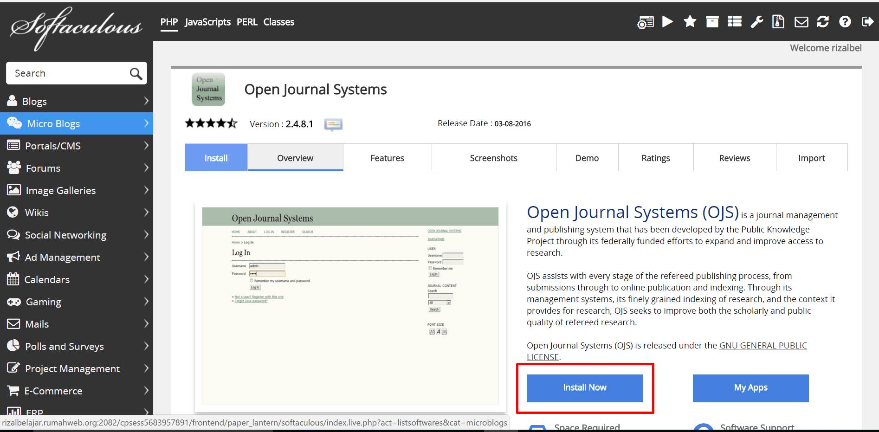The width and height of the screenshot is (879, 432).
Task: Expand the Image Galleries category
Action: coord(77,190)
